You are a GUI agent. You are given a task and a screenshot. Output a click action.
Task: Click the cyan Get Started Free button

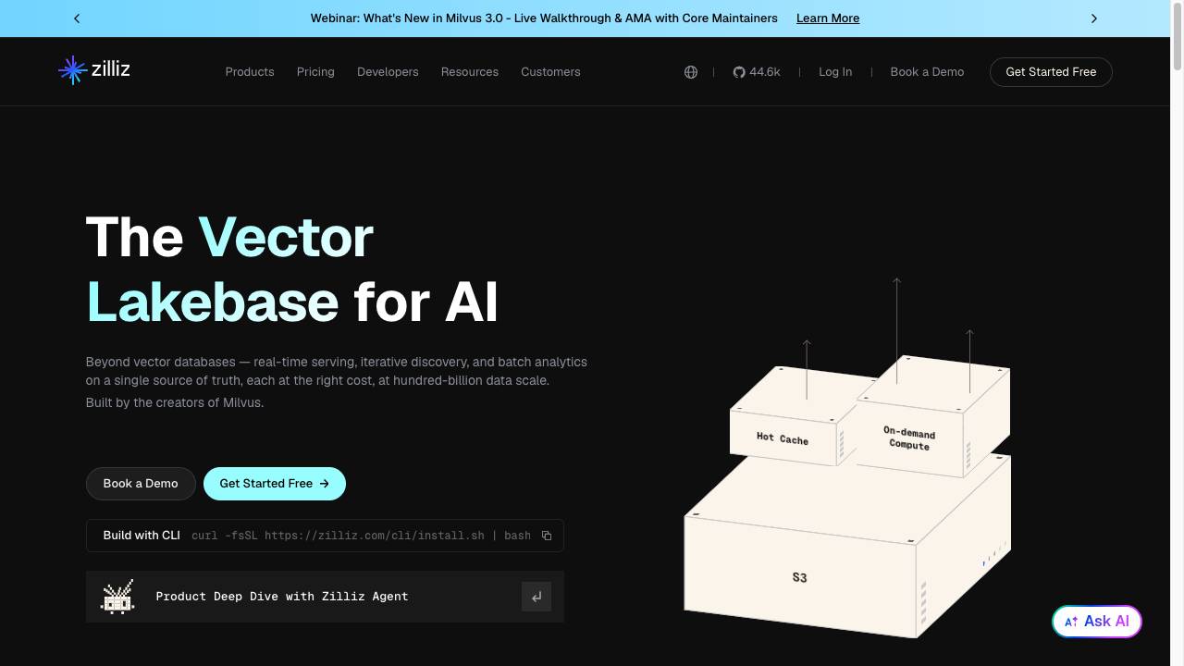coord(275,484)
